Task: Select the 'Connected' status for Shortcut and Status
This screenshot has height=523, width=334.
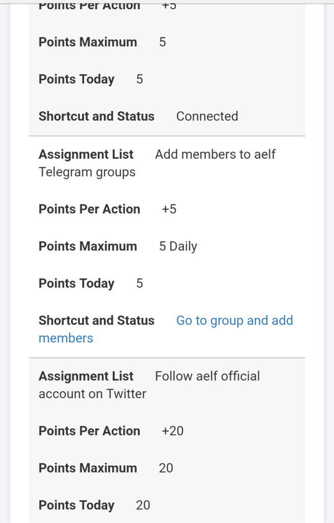Action: (x=207, y=116)
